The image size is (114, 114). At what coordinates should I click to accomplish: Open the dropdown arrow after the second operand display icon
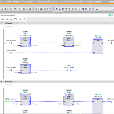tap(43, 9)
